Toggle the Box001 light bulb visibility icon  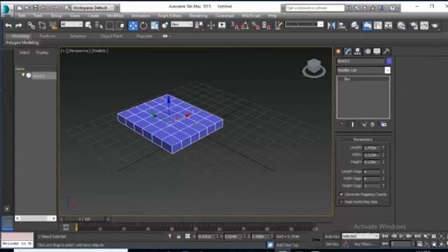tap(23, 75)
